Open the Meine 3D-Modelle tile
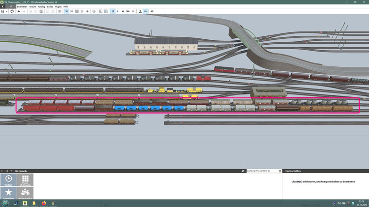Image resolution: width=369 pixels, height=207 pixels. [x=25, y=181]
